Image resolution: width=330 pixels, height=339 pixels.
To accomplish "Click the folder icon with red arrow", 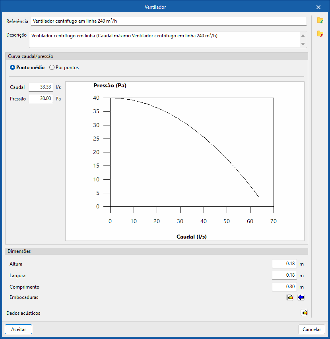I will [x=320, y=34].
